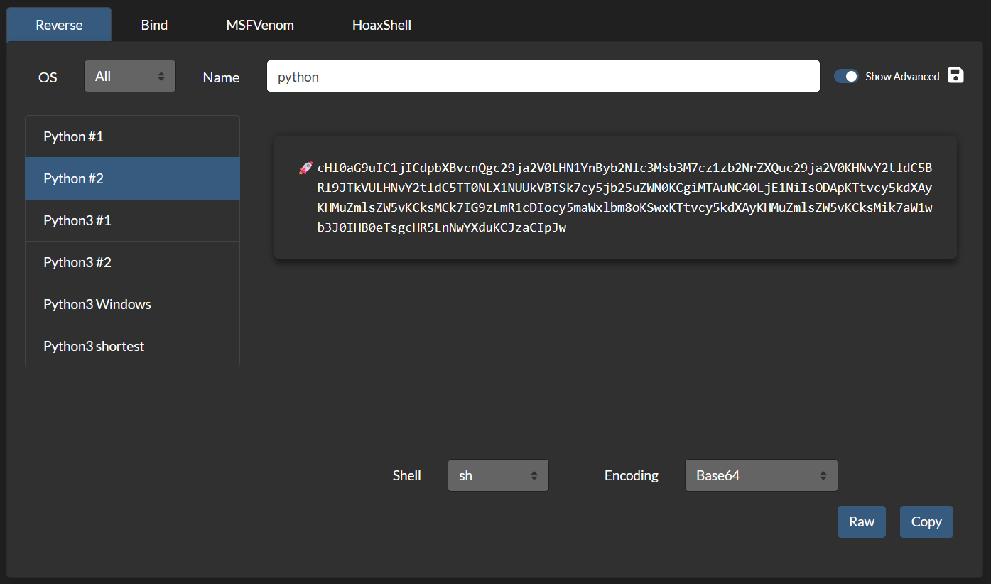Viewport: 991px width, 584px height.
Task: Switch to the Bind tab
Action: click(x=154, y=25)
